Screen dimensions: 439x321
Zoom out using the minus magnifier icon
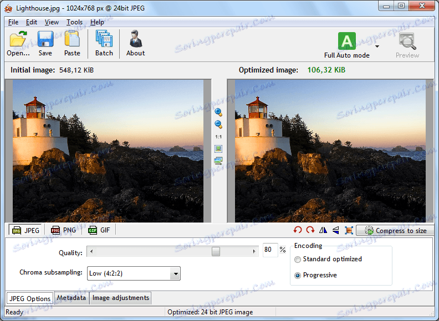[218, 124]
